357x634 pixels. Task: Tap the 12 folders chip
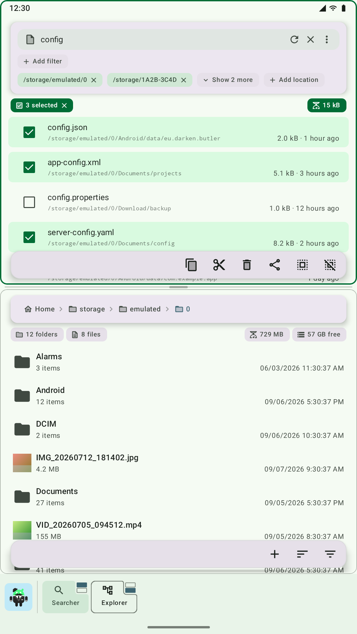(37, 335)
